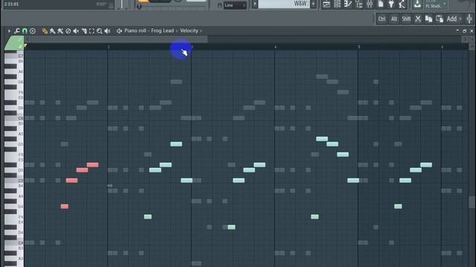Viewport: 476px width, 267px height.
Task: Expand the pattern selector left arrow
Action: [254, 4]
